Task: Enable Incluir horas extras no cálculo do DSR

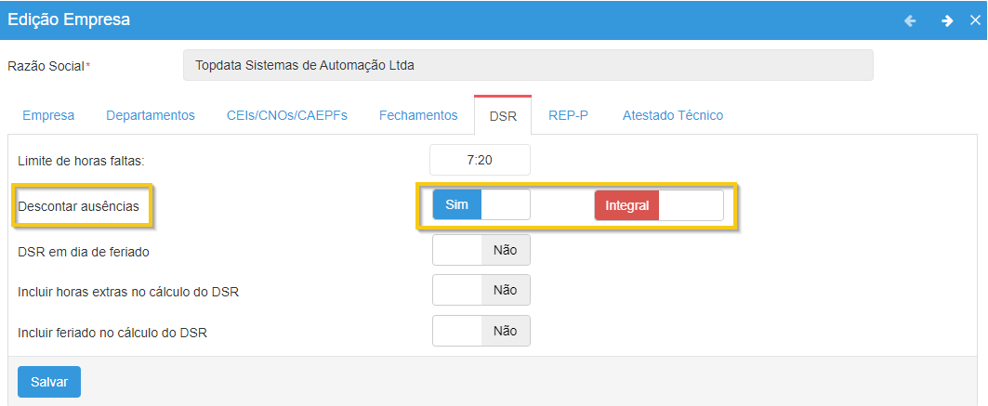Action: [x=481, y=290]
